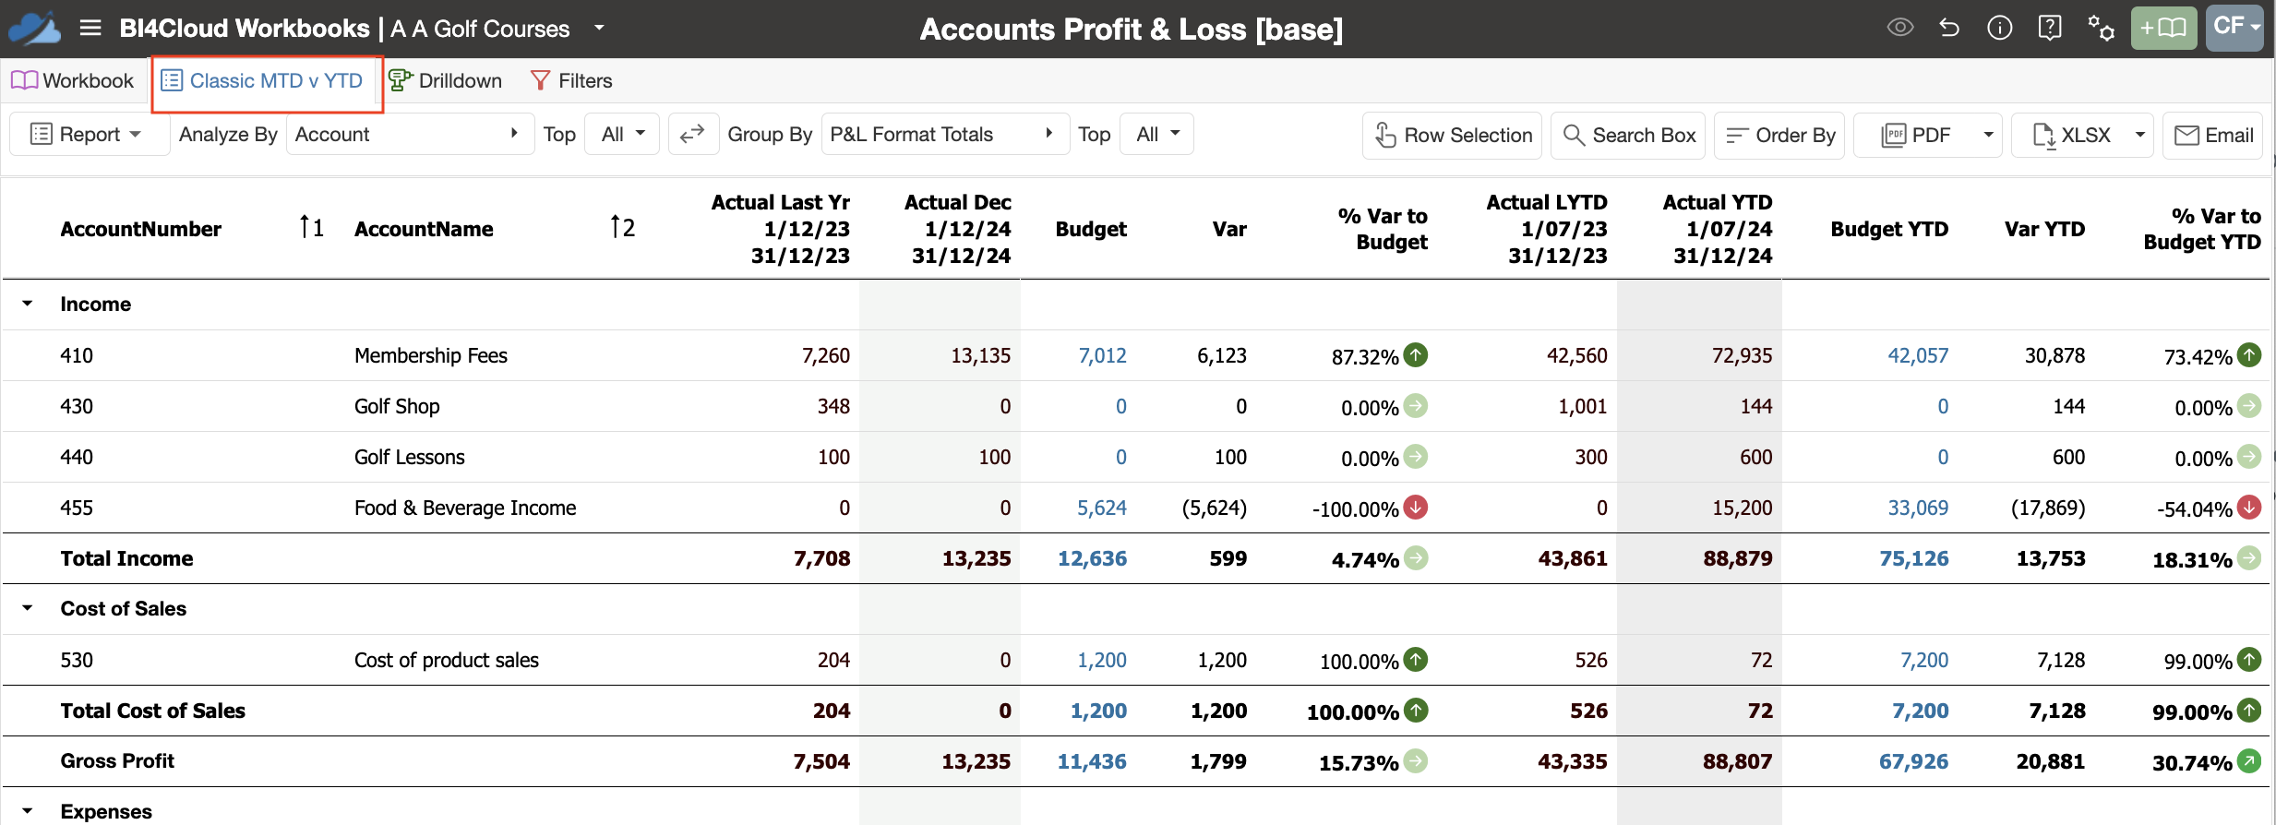This screenshot has width=2276, height=825.
Task: Click red down arrow for Food & Beverage % Var
Action: point(1415,507)
